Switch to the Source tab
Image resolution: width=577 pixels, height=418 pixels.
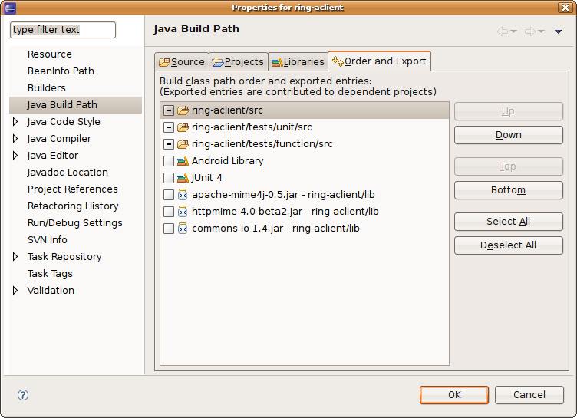coord(182,61)
